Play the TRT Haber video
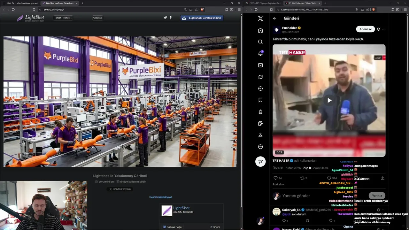409x230 pixels. click(329, 100)
